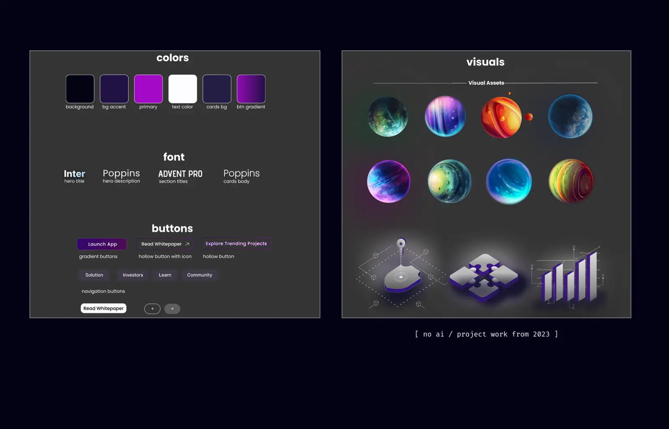Click the Read Whitepaper hollow button with arrow

[x=165, y=244]
